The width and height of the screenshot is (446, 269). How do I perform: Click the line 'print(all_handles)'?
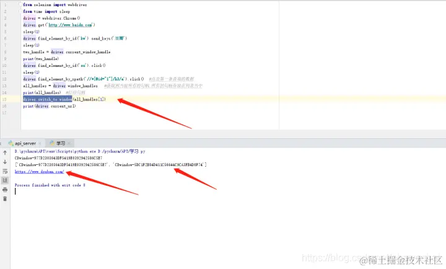click(x=42, y=93)
